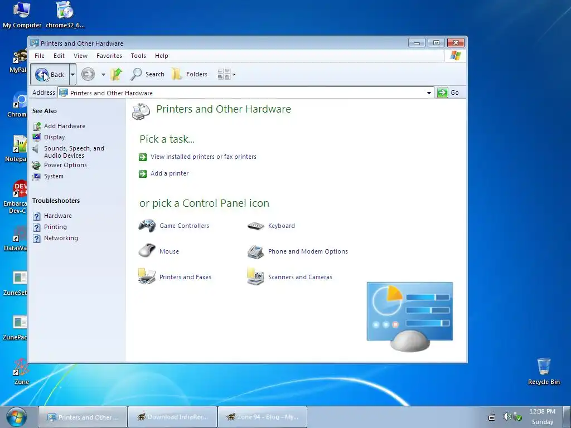
Task: Open the Tools menu
Action: 138,56
